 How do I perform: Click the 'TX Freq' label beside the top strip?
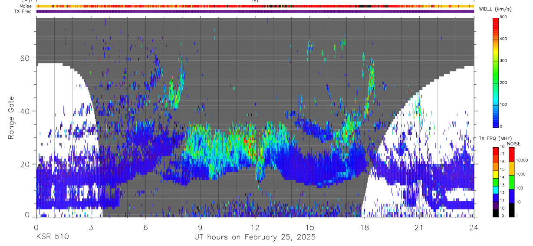[23, 11]
